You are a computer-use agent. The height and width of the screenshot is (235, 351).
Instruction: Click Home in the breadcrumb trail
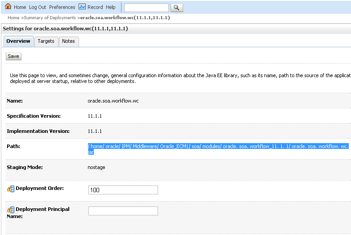click(x=13, y=18)
